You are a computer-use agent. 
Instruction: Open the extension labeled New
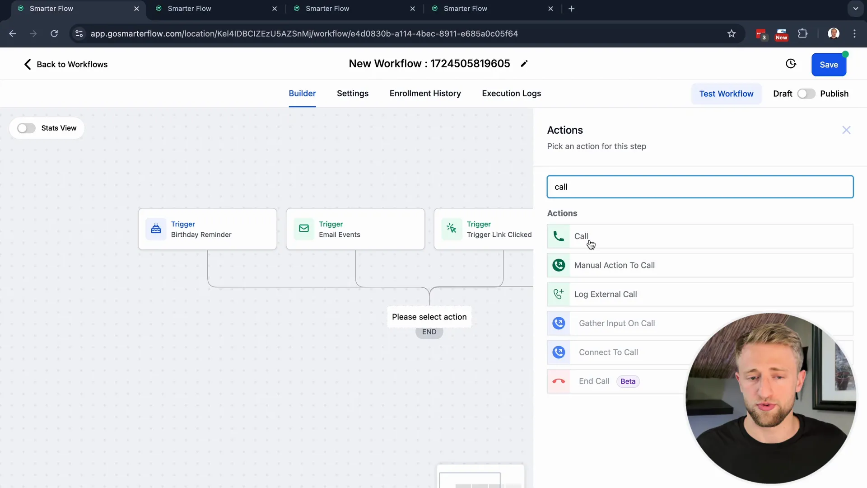[781, 34]
